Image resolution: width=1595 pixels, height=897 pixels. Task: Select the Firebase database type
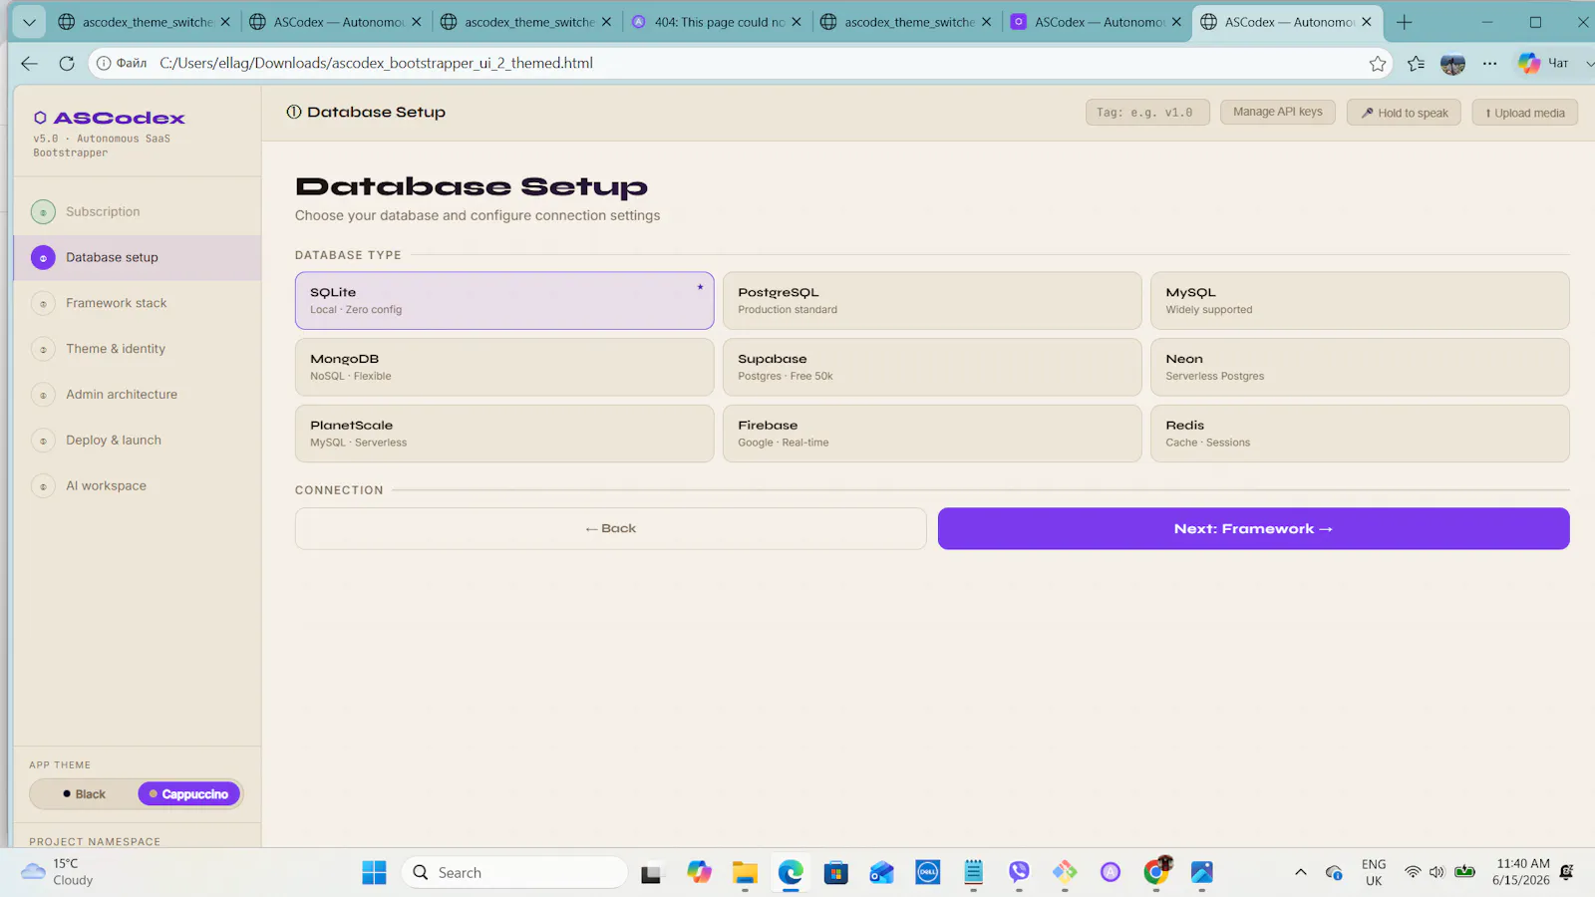click(x=932, y=434)
